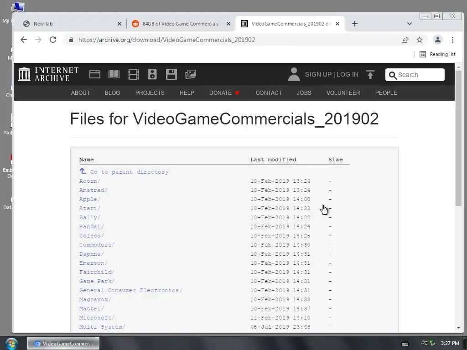
Task: Open the HELP menu item
Action: tap(187, 93)
